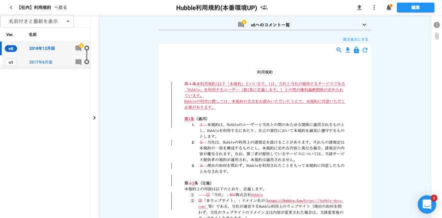Open the notifications bell
This screenshot has height=218, width=442.
389,7
